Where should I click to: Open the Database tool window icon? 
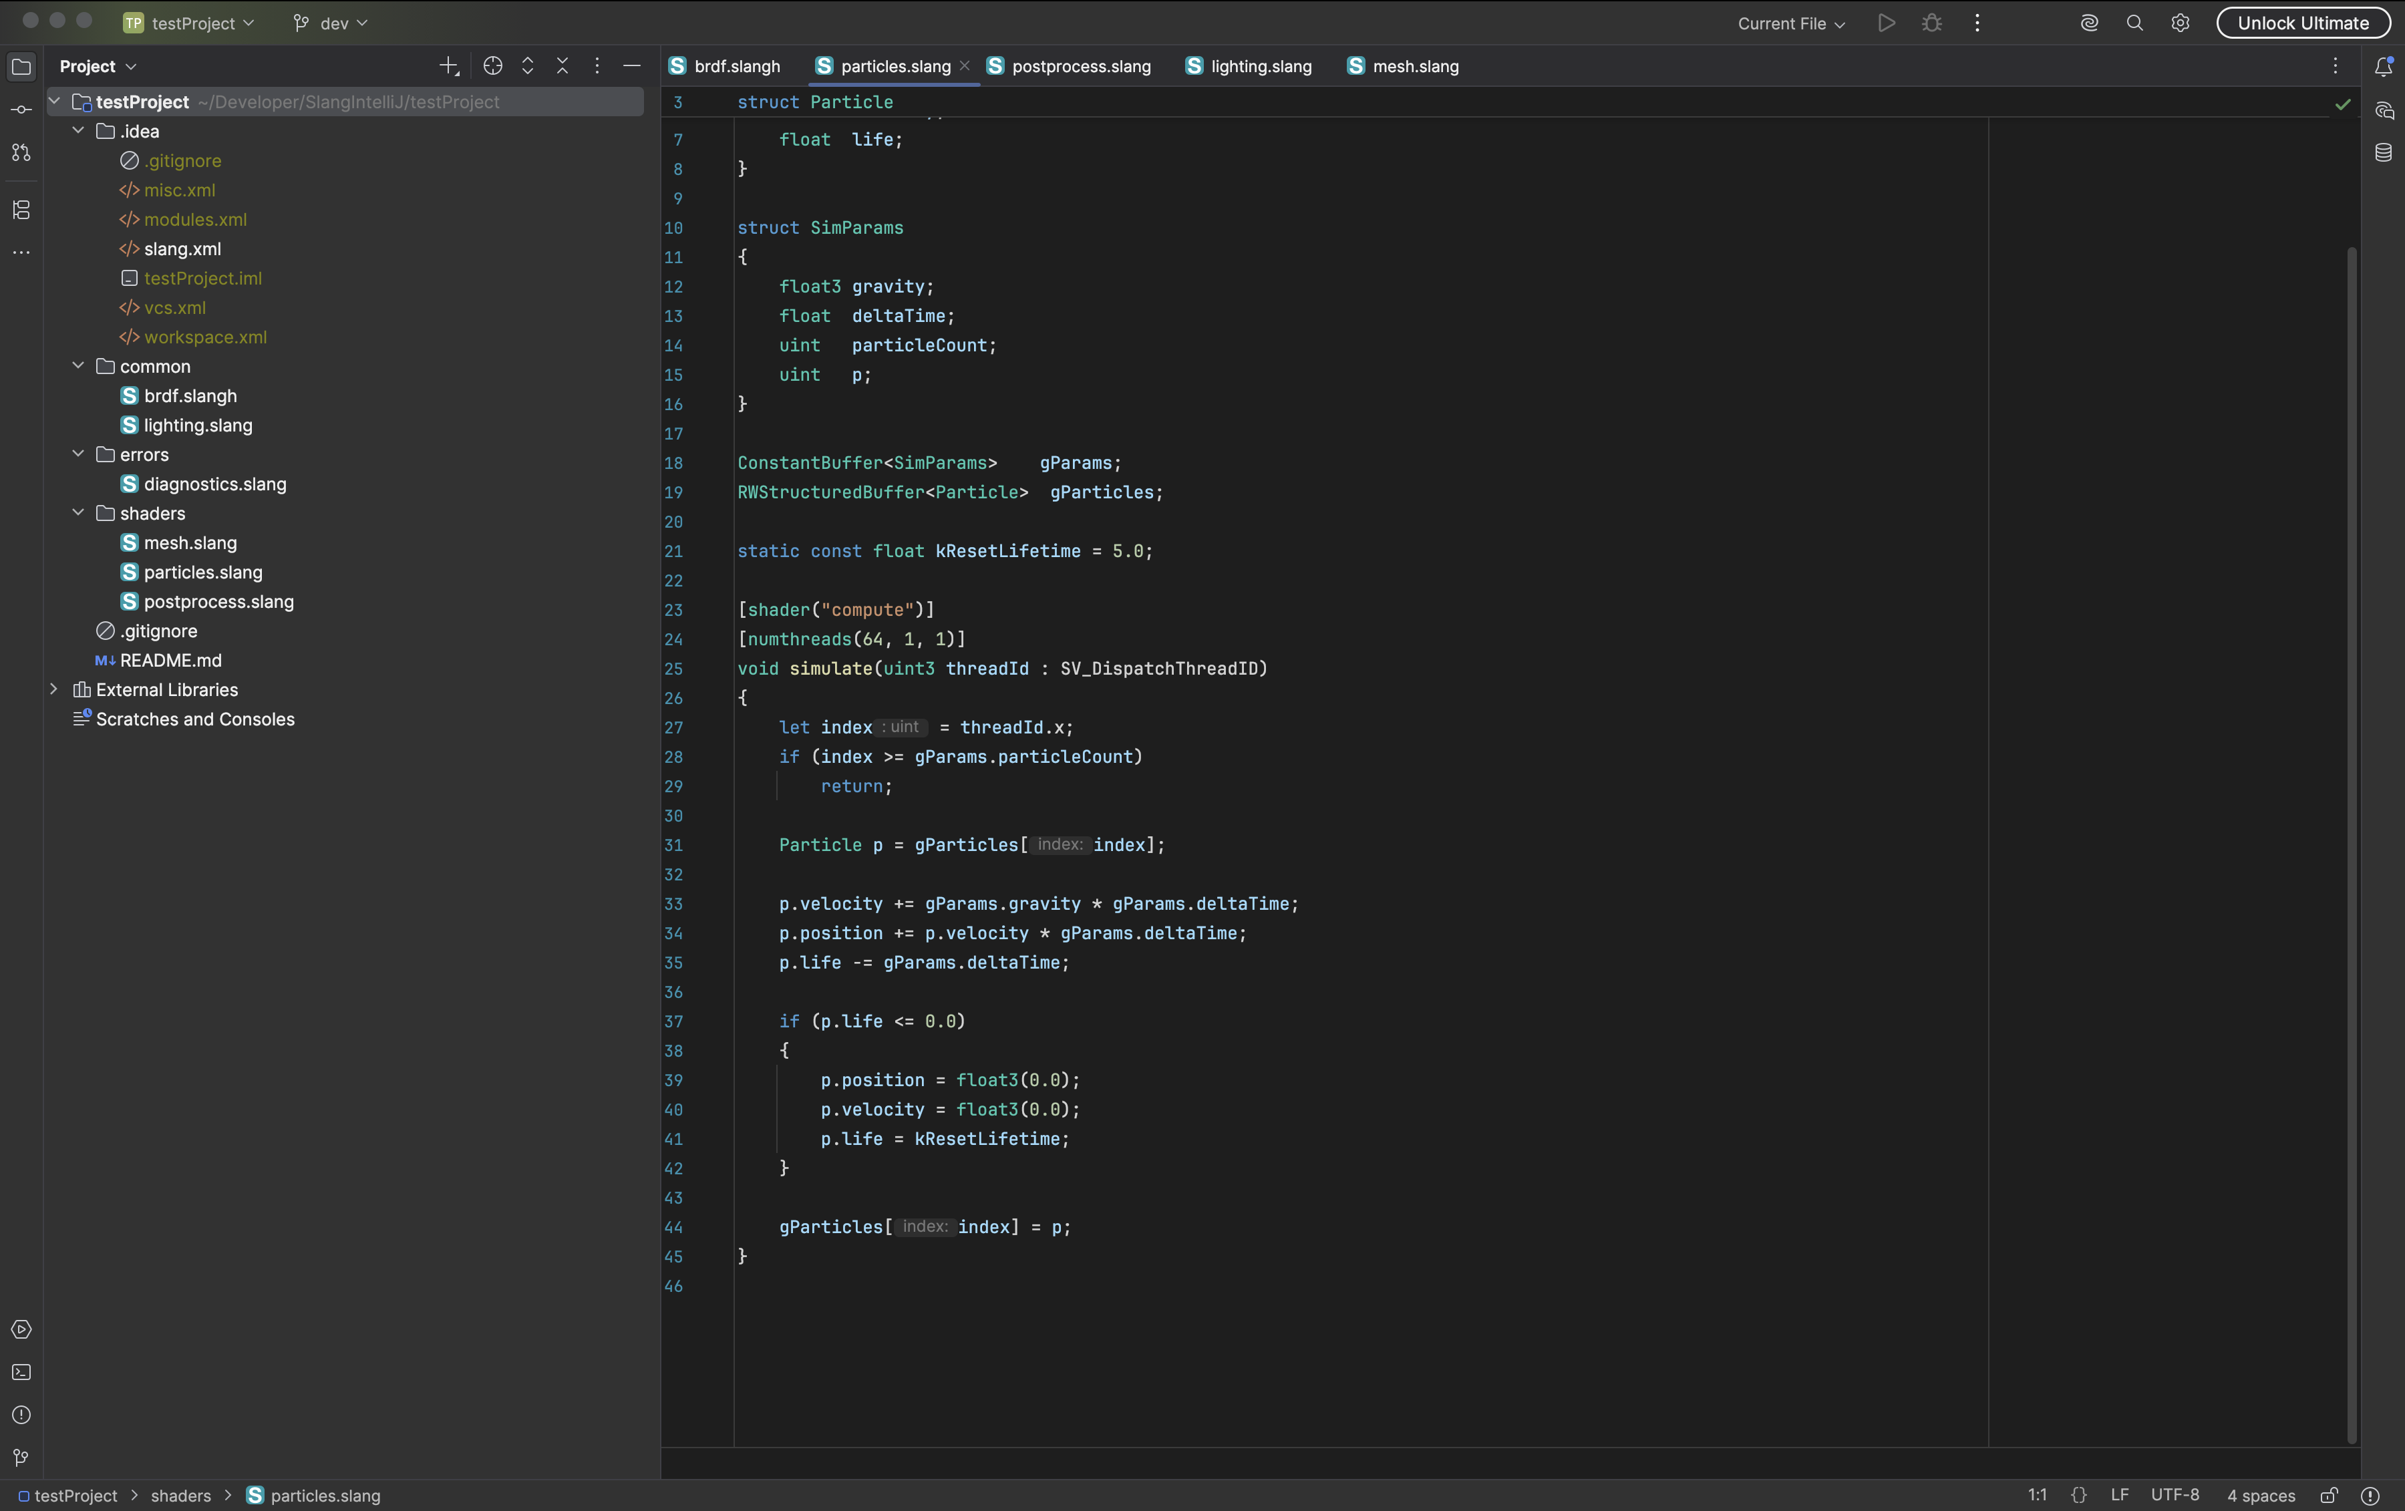(2384, 153)
